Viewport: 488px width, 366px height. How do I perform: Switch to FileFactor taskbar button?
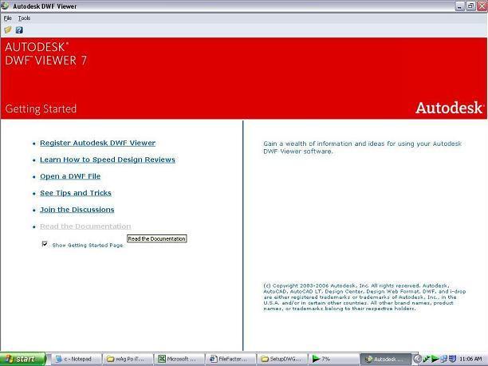coord(231,359)
